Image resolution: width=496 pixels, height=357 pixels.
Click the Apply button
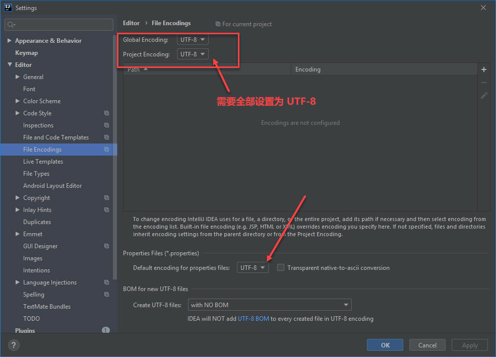(470, 345)
